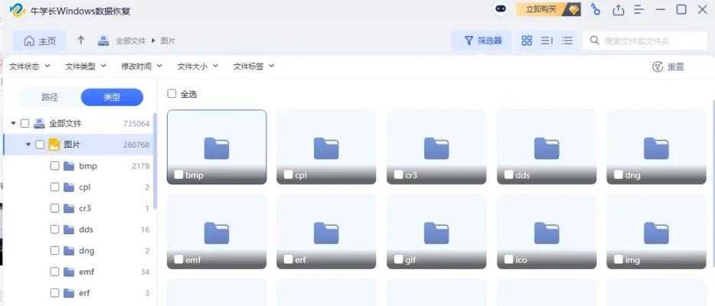The image size is (715, 306).
Task: Open the cr3 folder thumbnail
Action: coord(436,147)
